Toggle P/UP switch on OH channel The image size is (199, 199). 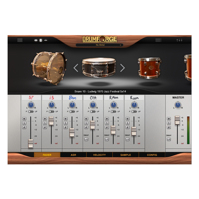[93, 111]
